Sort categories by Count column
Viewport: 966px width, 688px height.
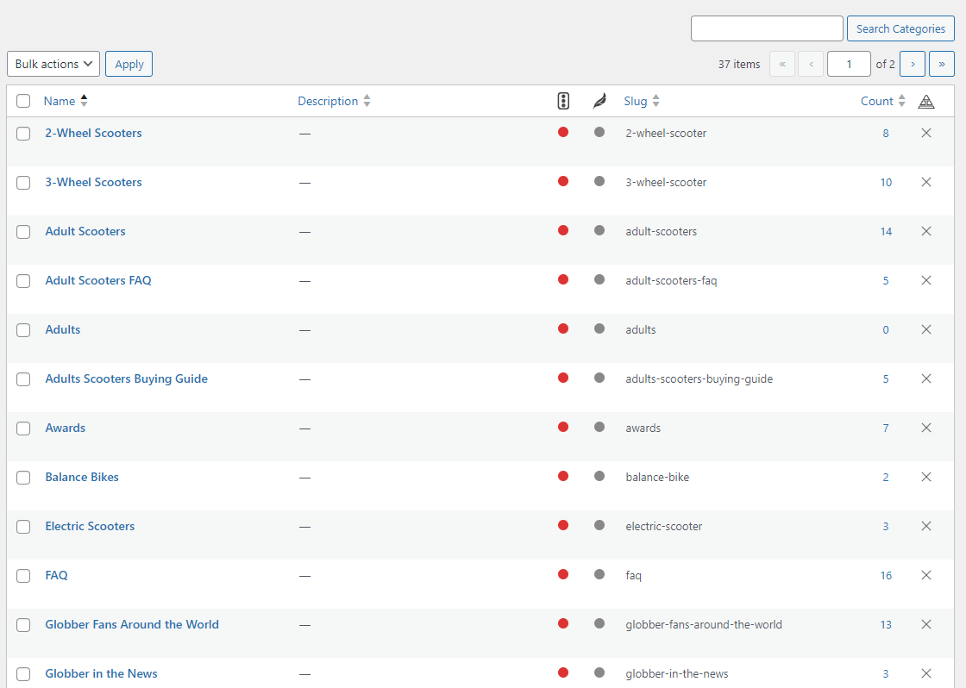[882, 101]
